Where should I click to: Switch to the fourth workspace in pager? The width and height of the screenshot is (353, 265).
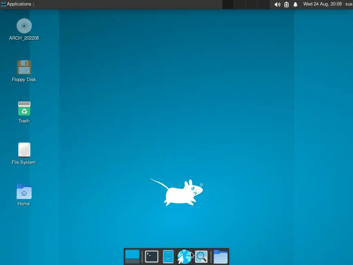[263, 4]
